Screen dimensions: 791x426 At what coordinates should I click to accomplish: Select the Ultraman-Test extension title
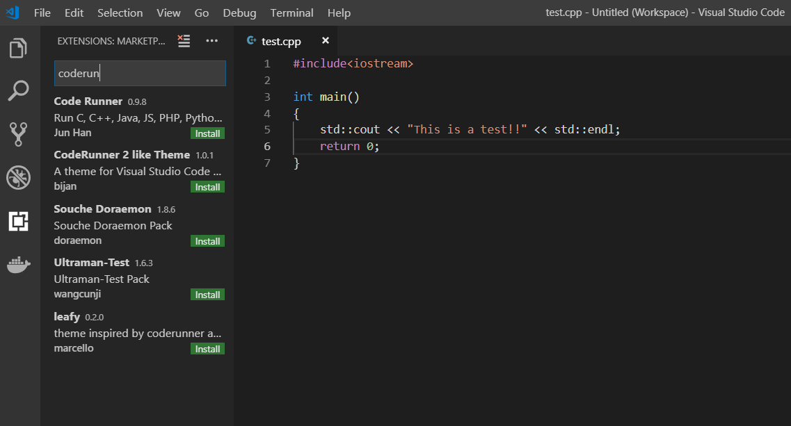[91, 262]
